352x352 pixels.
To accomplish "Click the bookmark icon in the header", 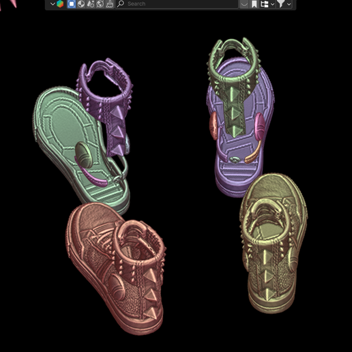I will pyautogui.click(x=254, y=4).
